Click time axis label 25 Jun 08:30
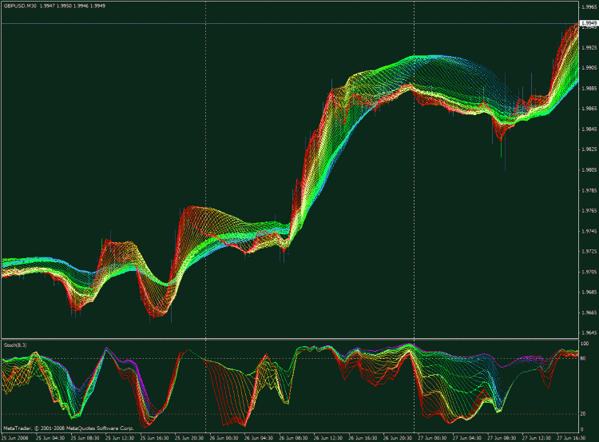 pos(85,438)
